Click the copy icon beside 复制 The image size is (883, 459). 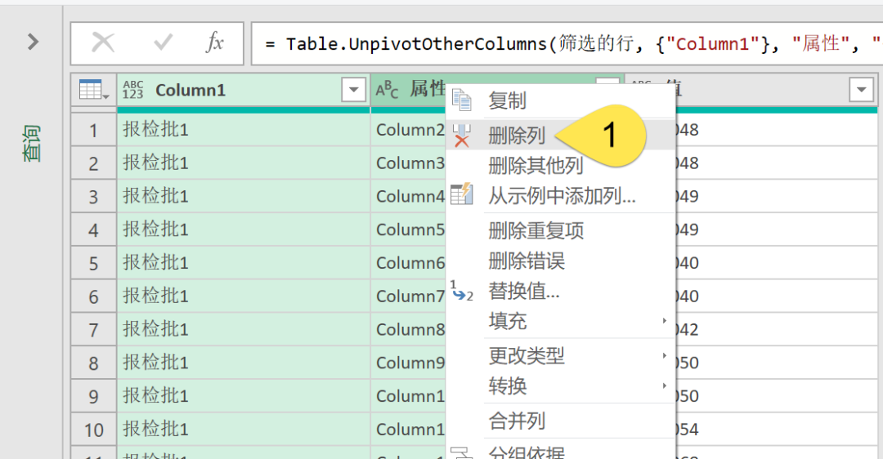(462, 100)
